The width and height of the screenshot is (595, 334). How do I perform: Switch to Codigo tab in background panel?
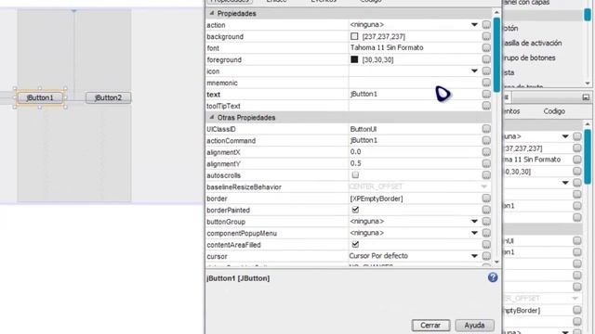tap(554, 111)
